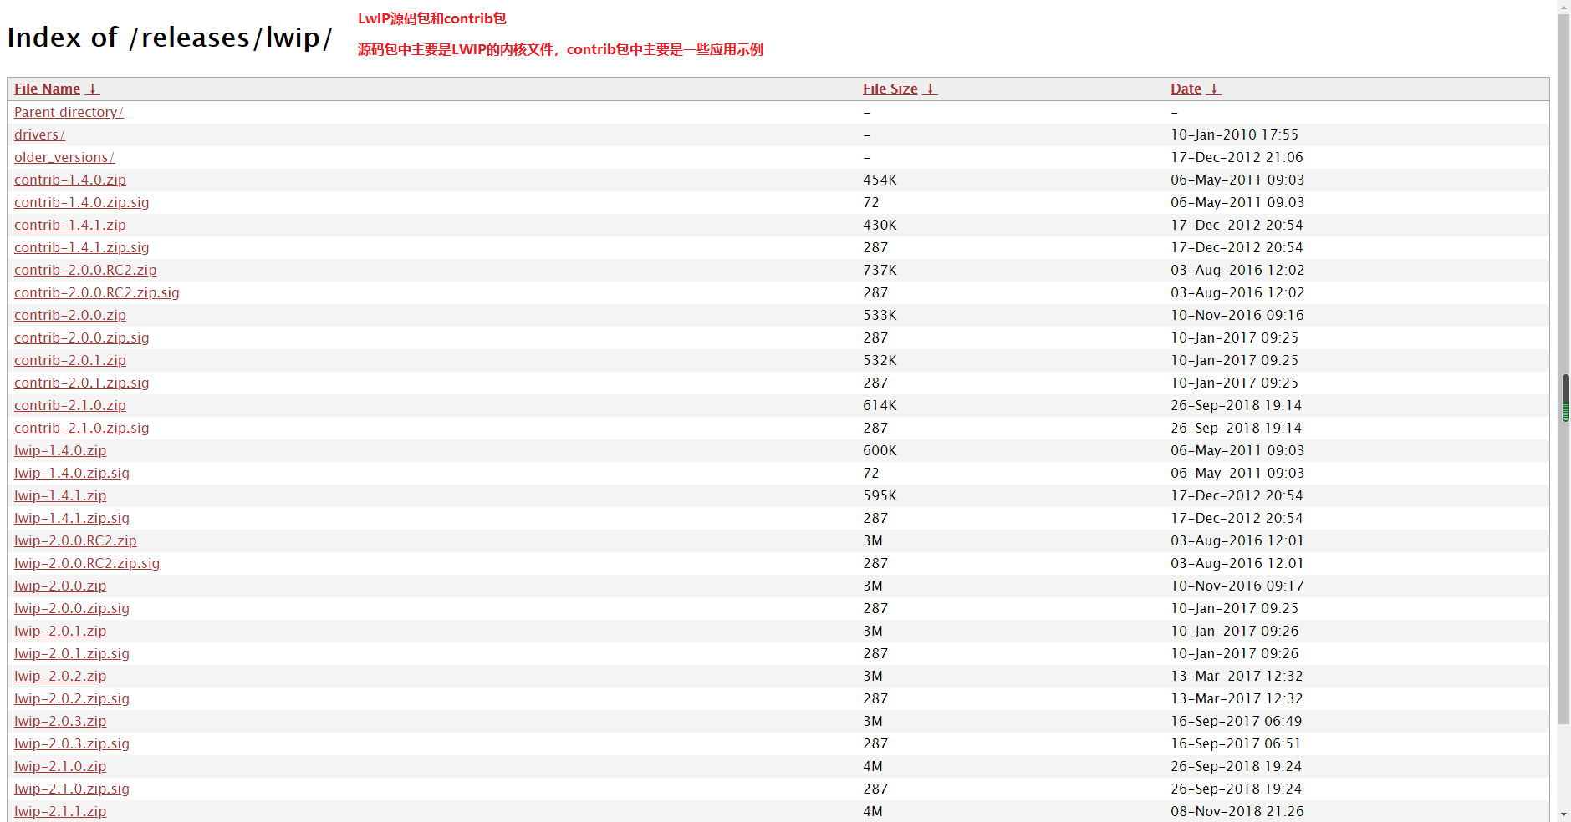
Task: Click the scrollbar up arrow
Action: coord(1564,6)
